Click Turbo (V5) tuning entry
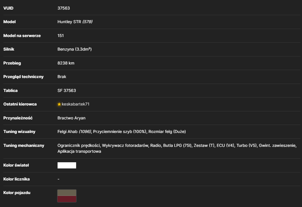 (x=247, y=146)
